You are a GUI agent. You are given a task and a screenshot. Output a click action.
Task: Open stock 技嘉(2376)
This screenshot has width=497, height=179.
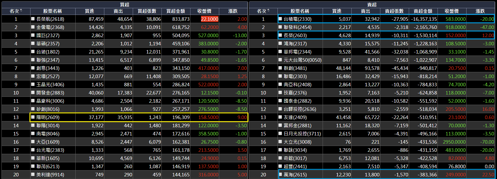[295, 93]
